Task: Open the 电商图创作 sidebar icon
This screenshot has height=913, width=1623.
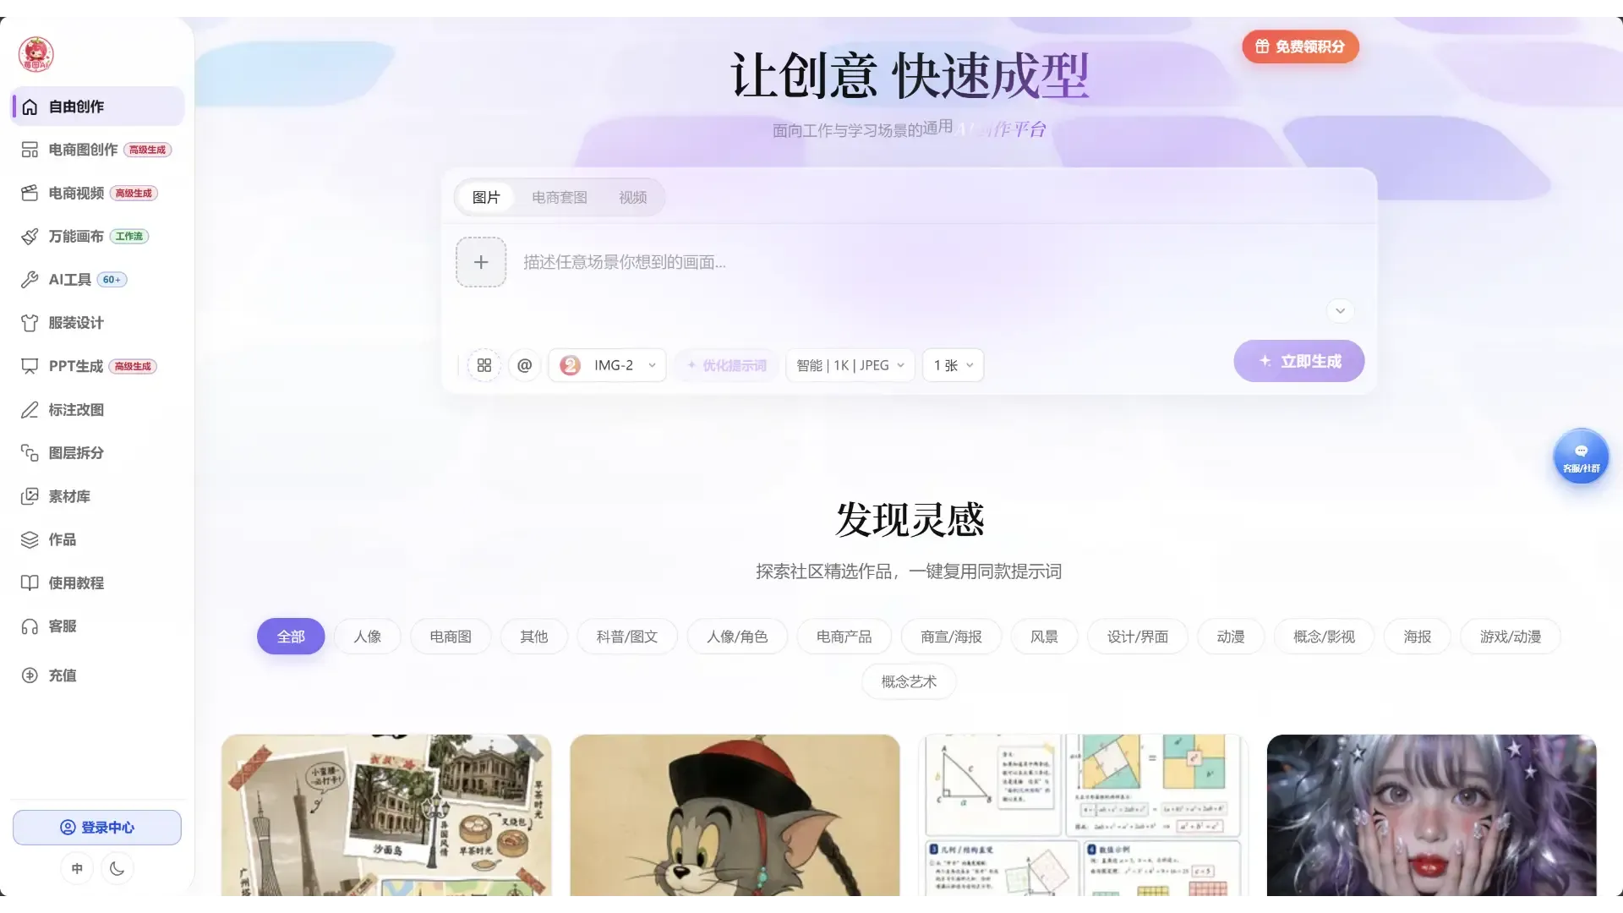Action: [30, 150]
